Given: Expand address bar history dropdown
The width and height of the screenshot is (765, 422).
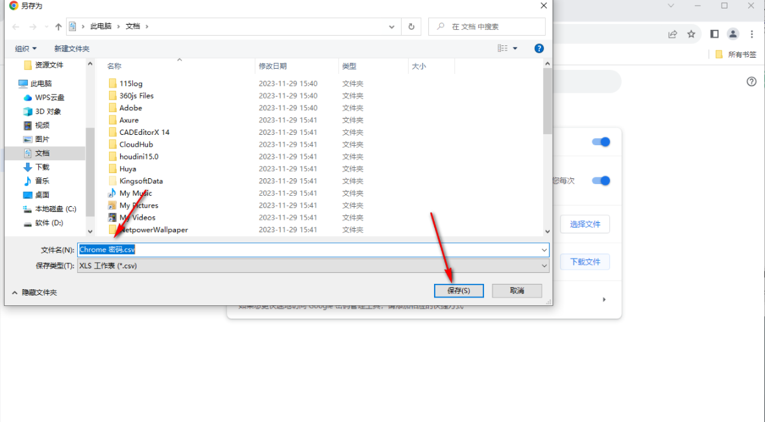Looking at the screenshot, I should coord(391,27).
